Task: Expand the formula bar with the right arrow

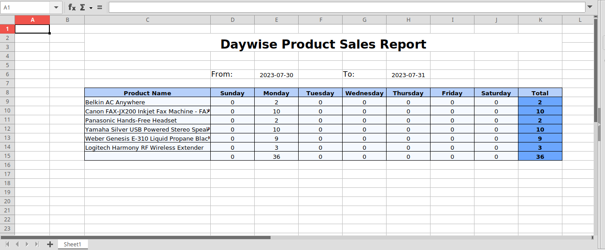Action: point(590,7)
